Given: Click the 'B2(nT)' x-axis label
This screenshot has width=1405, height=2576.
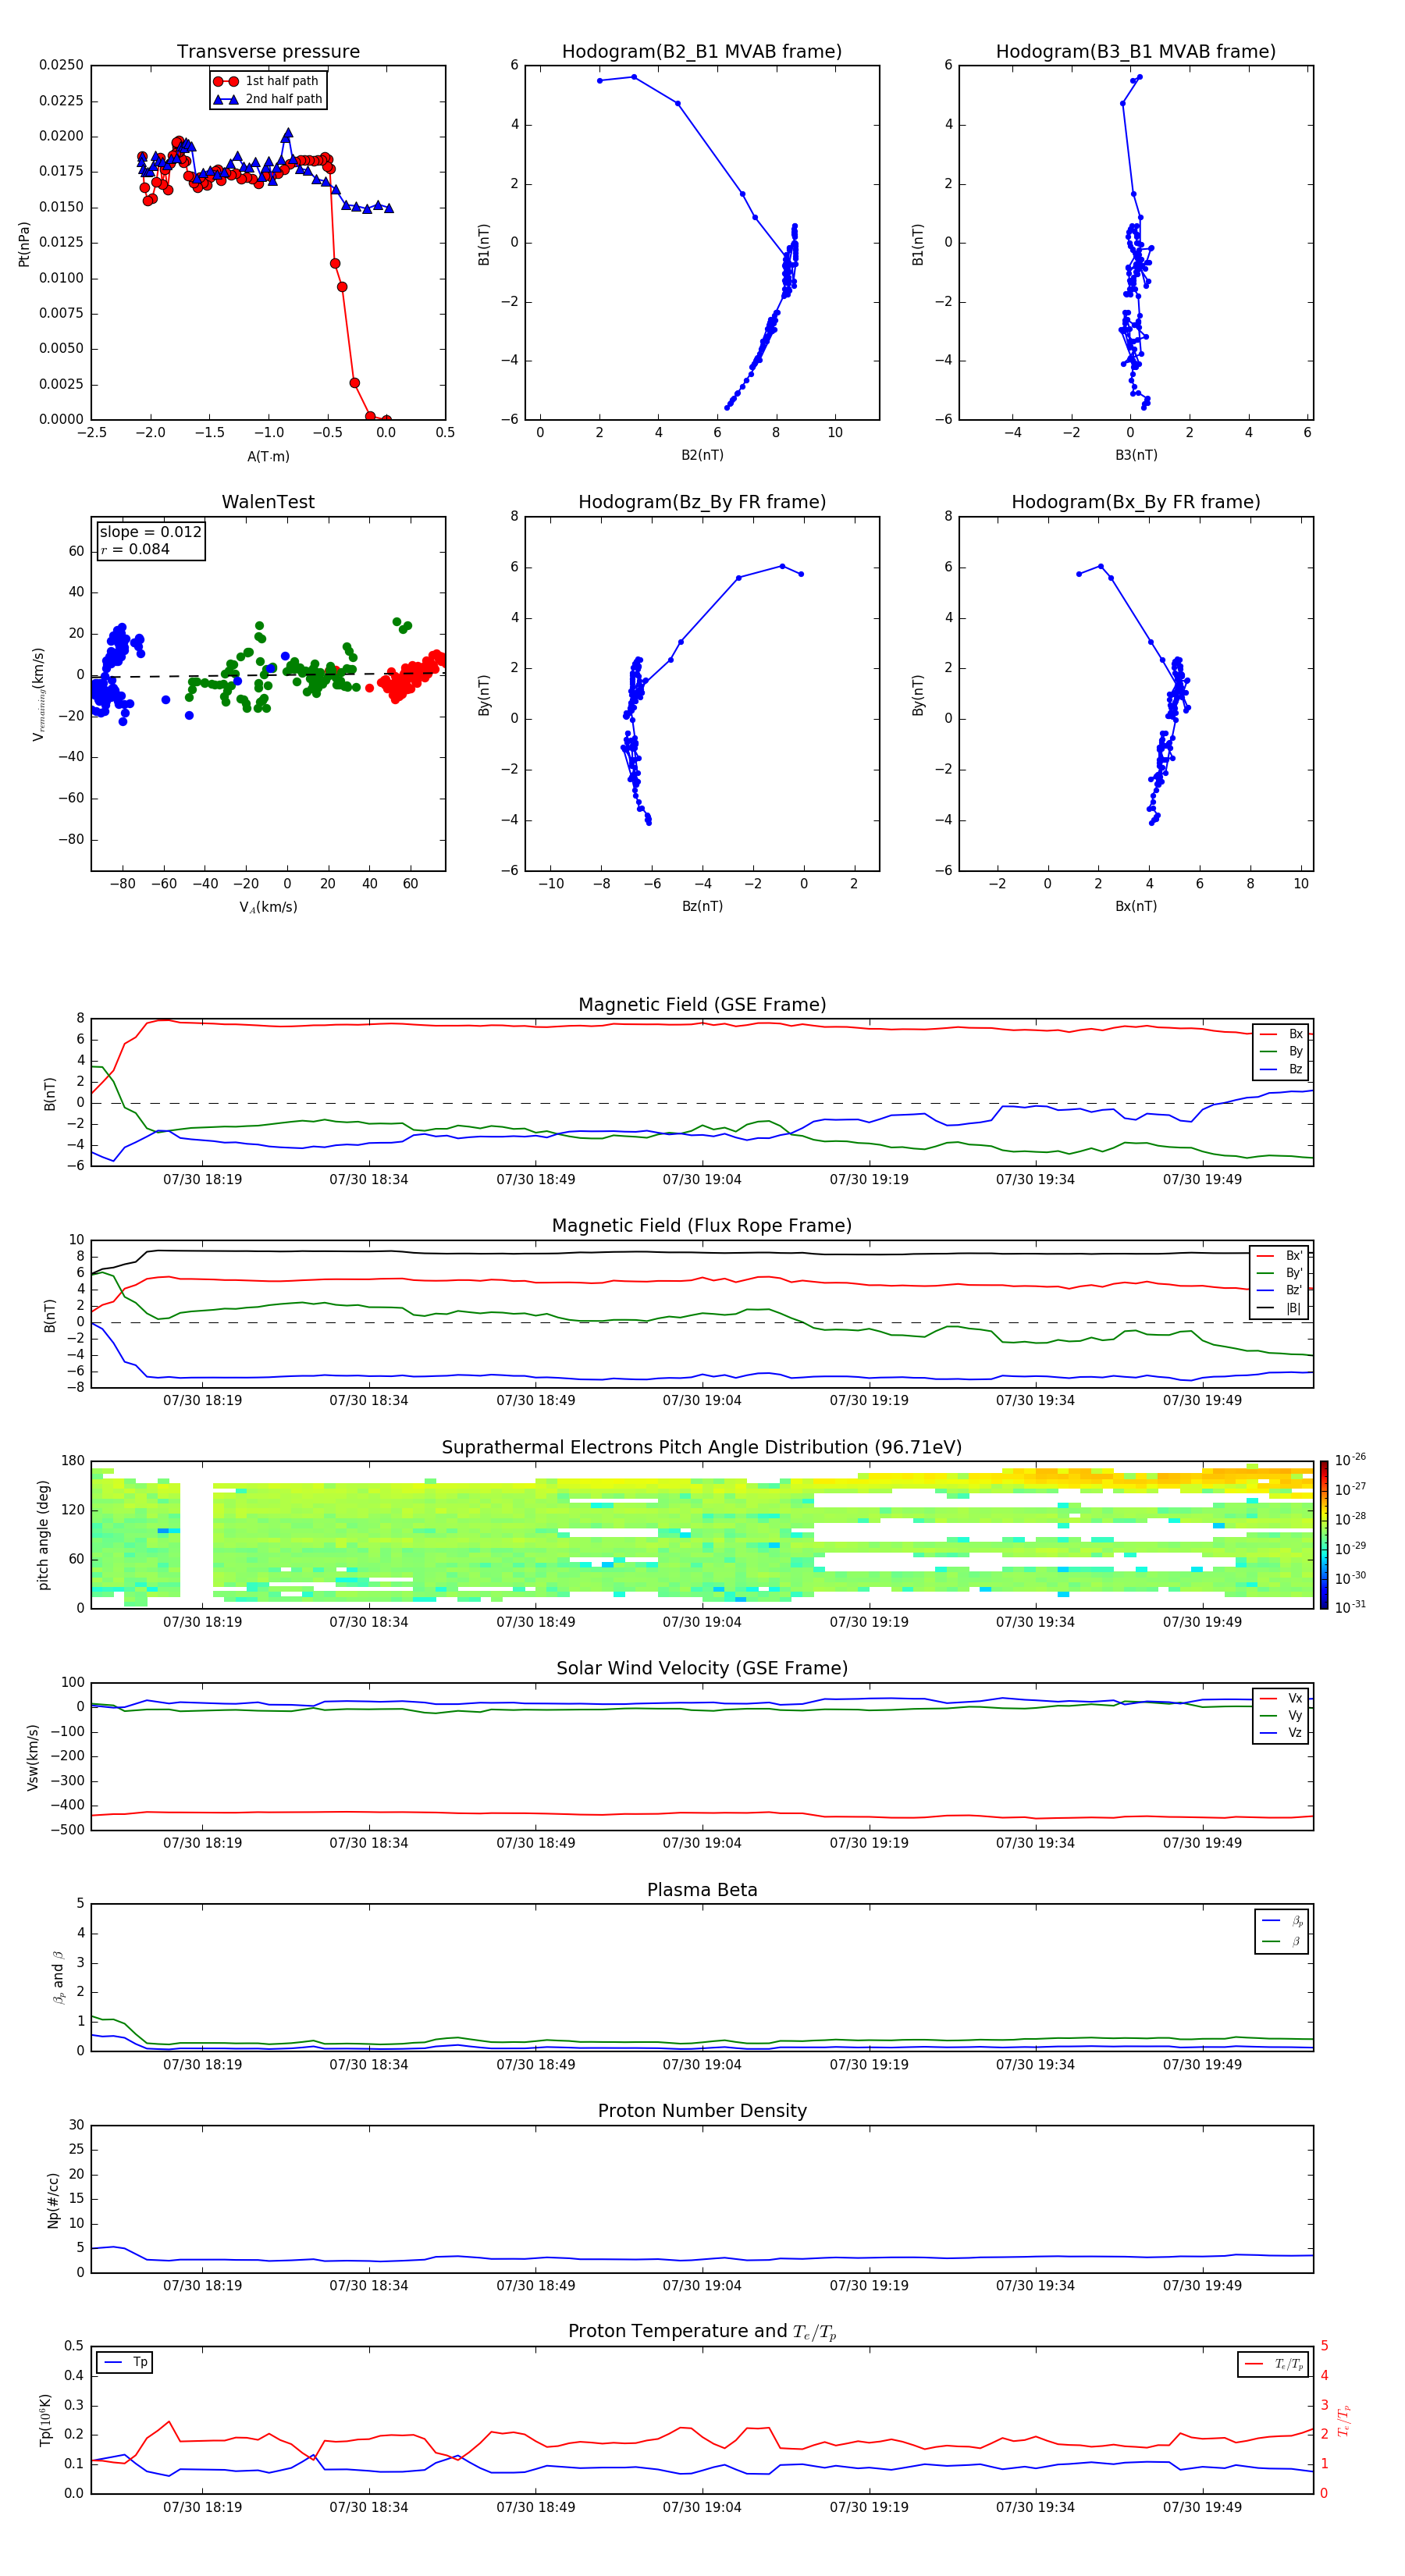Looking at the screenshot, I should coord(702,455).
